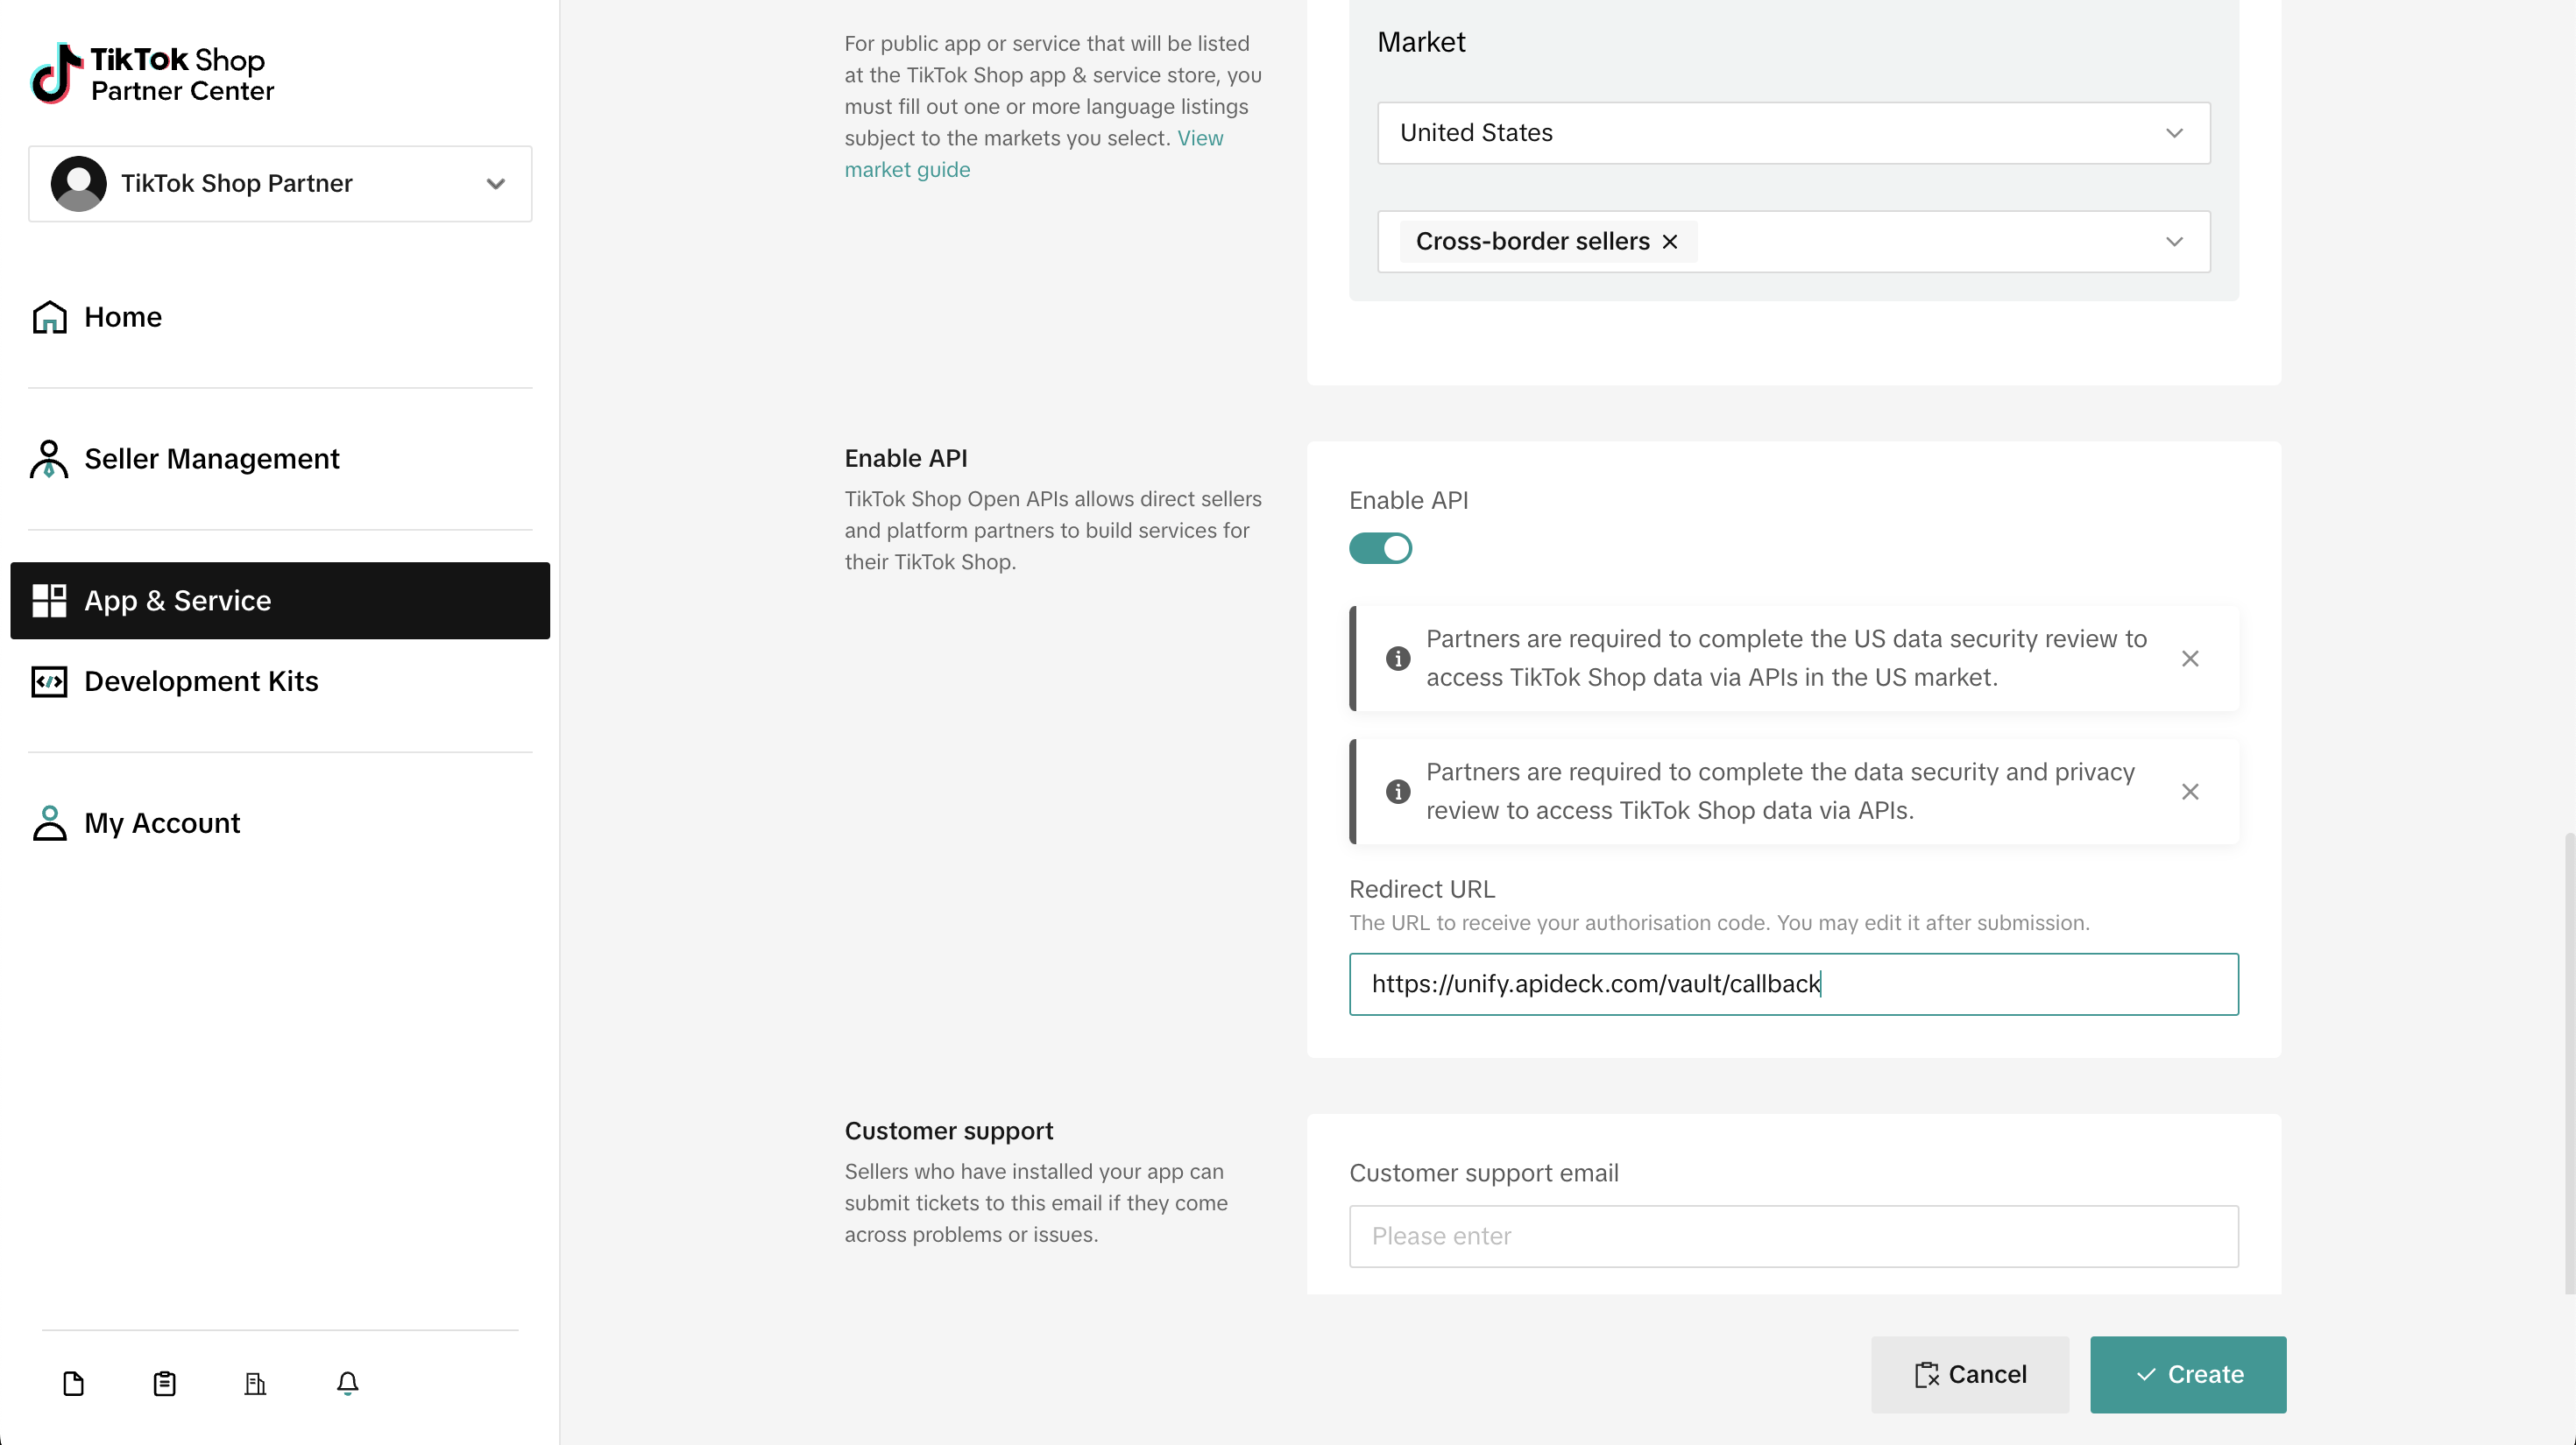Click the Development Kits code icon
Viewport: 2576px width, 1445px height.
49,681
